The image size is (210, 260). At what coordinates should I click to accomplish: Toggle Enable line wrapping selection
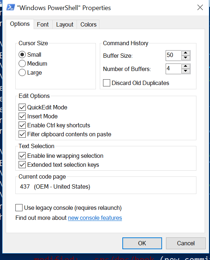[22, 156]
